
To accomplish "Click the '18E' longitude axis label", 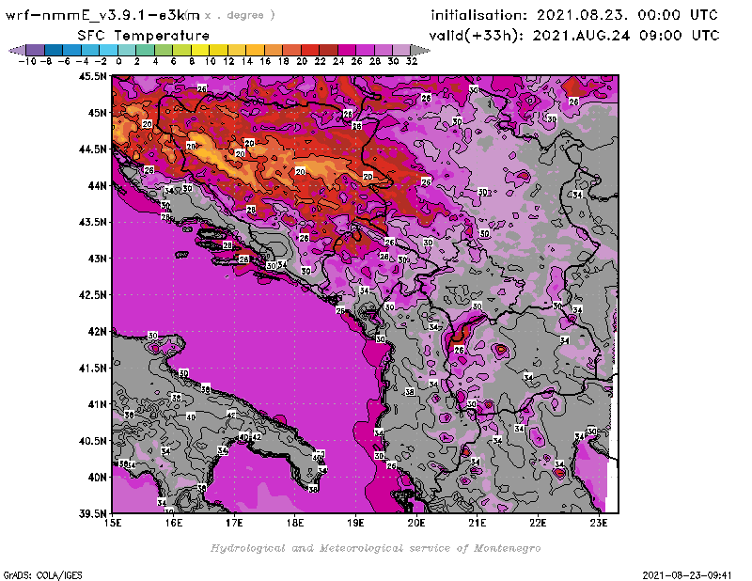I will coord(295,523).
